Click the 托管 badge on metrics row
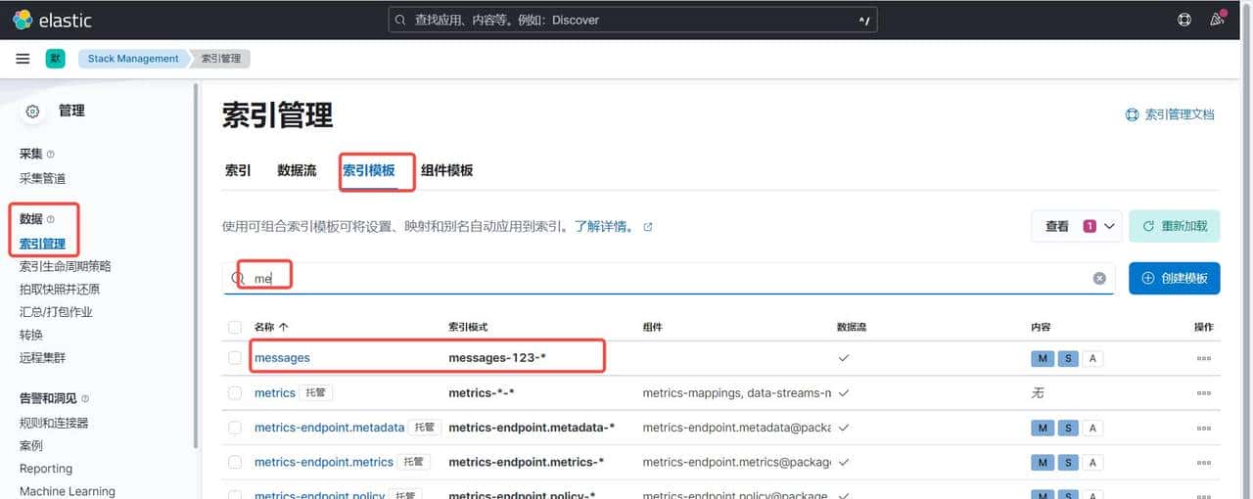Viewport: 1253px width, 499px height. click(x=316, y=392)
